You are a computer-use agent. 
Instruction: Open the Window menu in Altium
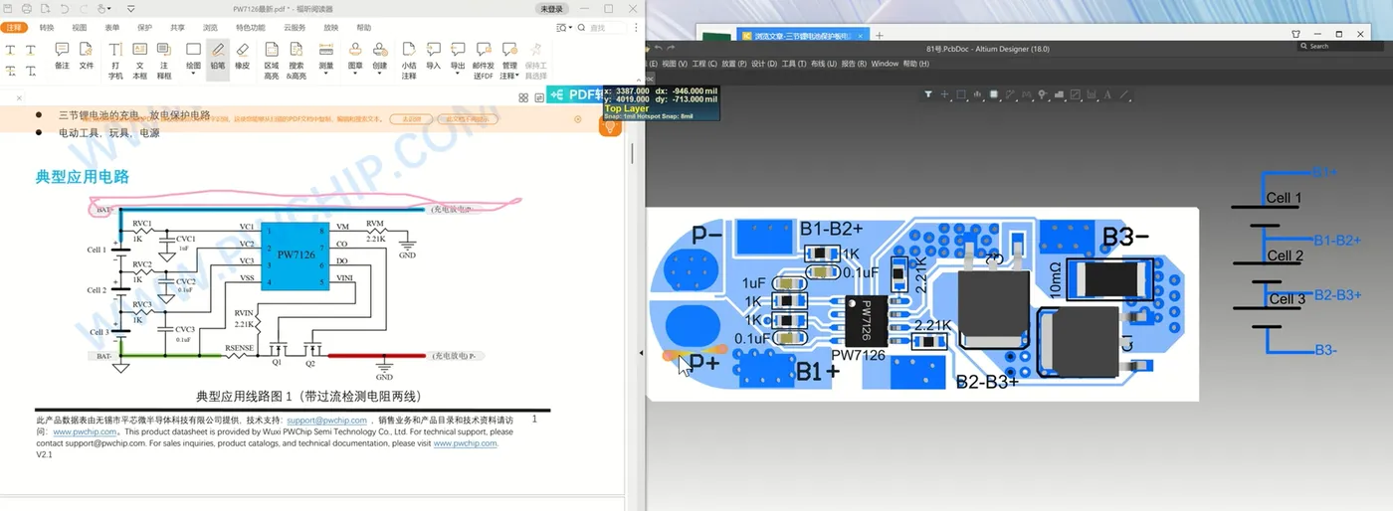pyautogui.click(x=885, y=64)
